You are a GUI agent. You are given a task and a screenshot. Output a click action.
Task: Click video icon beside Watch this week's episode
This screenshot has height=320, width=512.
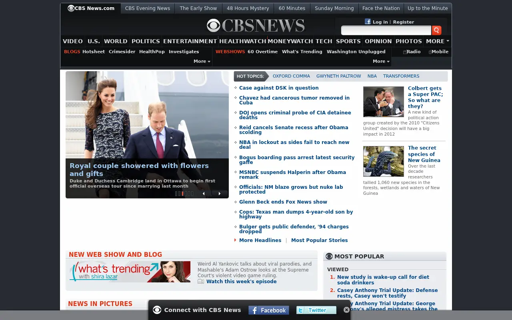coord(201,282)
